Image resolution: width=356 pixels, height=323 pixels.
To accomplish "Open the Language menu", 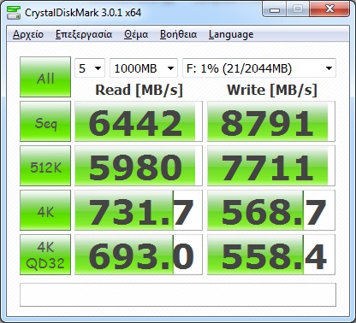I will (231, 34).
